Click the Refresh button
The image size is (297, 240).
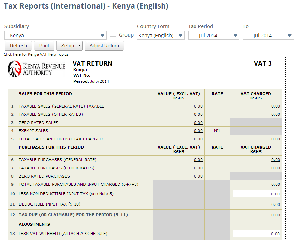click(x=18, y=45)
